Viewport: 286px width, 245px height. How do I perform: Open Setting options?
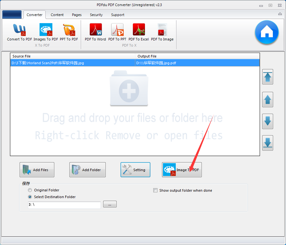[135, 170]
